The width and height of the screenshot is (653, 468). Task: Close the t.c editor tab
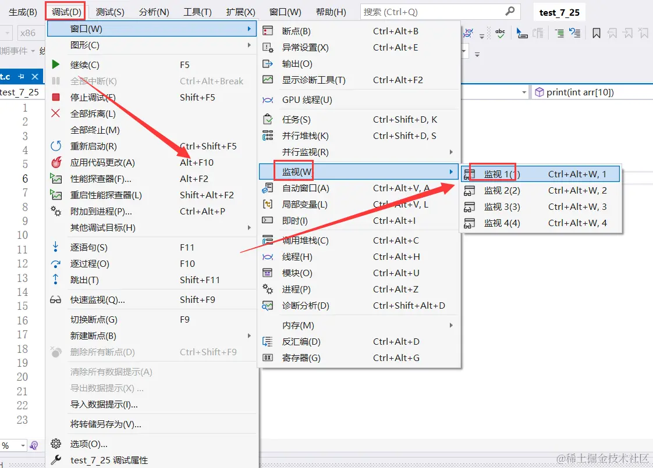(x=35, y=77)
